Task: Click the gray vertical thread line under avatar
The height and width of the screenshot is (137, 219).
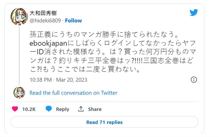Action: (x=19, y=55)
